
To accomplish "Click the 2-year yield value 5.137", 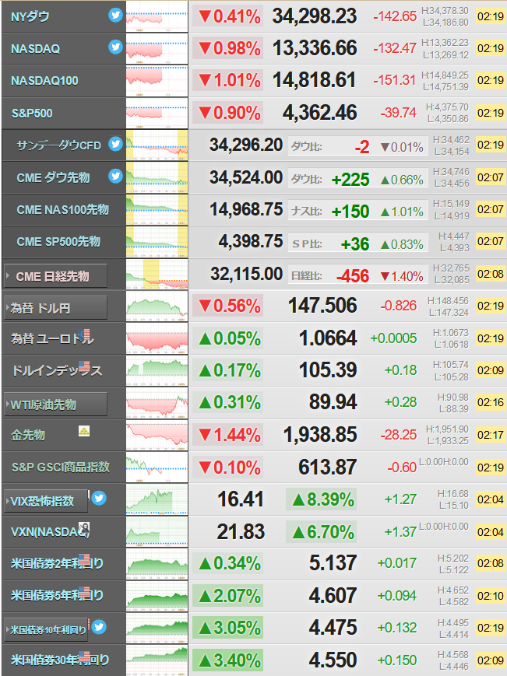I will coord(333,563).
